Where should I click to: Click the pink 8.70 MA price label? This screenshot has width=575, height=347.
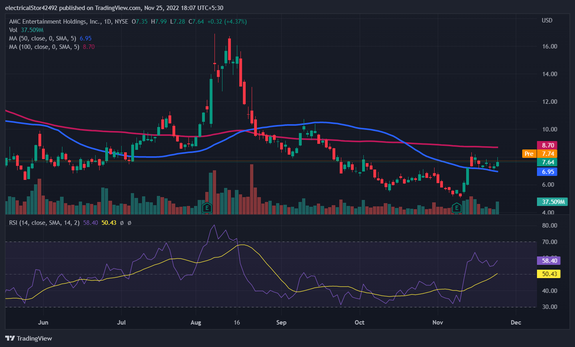tap(547, 145)
